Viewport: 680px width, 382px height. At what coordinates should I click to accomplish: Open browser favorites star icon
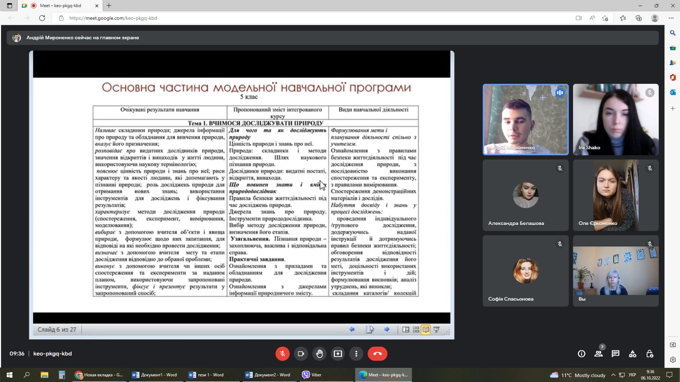[623, 18]
